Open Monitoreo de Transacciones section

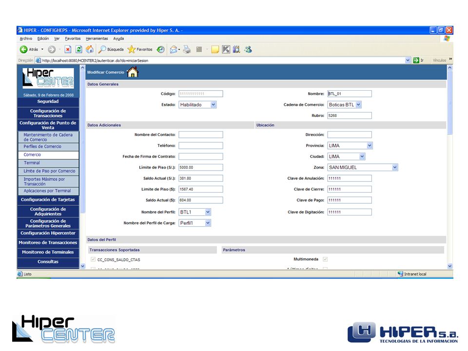pos(48,243)
